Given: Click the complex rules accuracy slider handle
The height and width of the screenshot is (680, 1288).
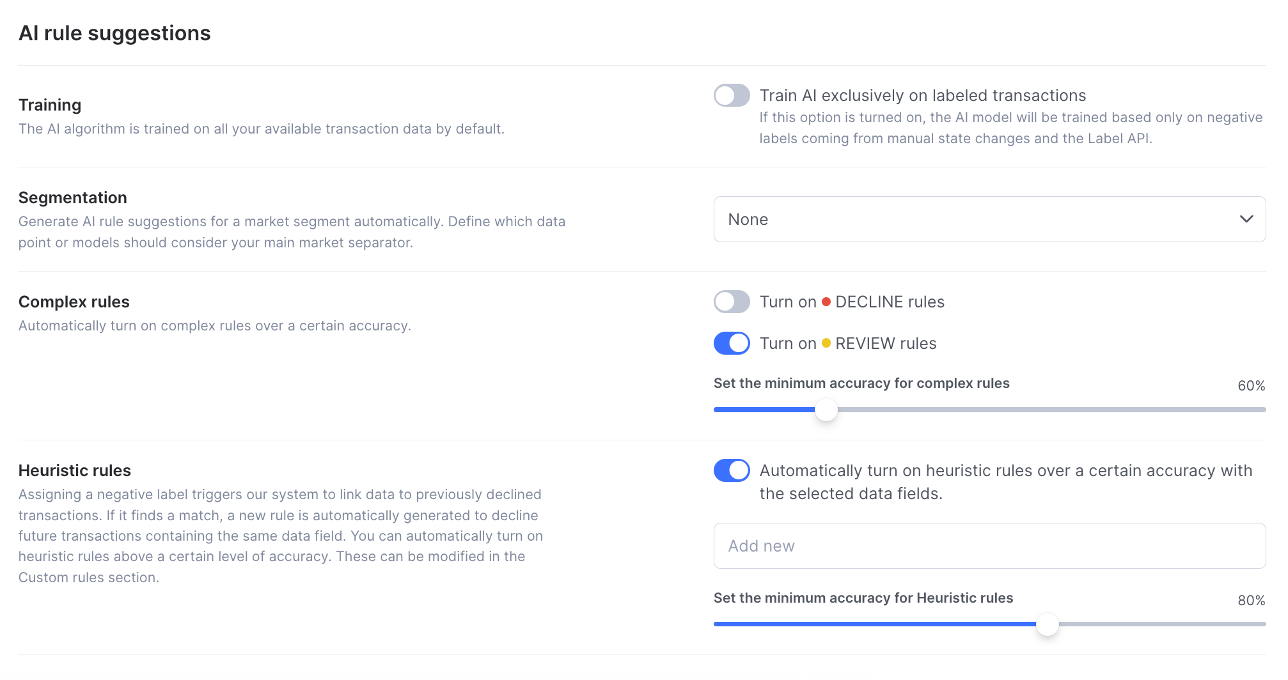Looking at the screenshot, I should pos(826,410).
